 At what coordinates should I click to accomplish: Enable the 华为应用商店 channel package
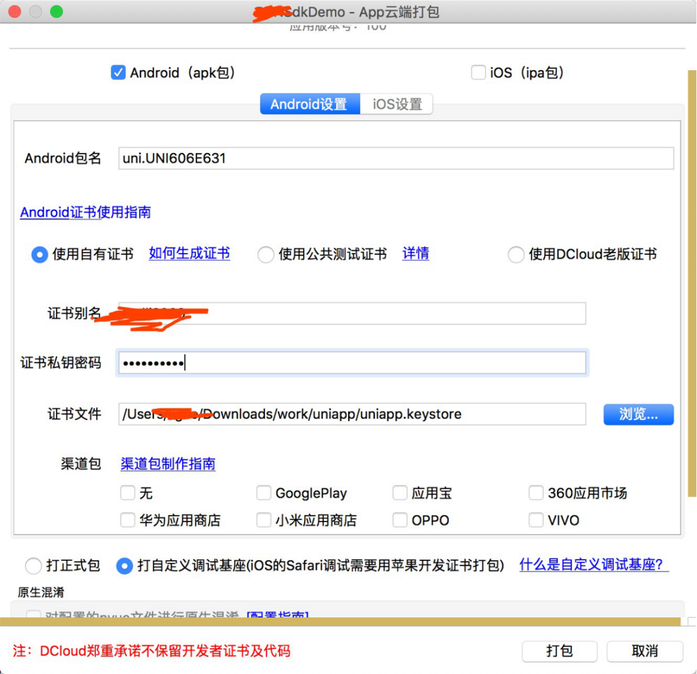point(127,520)
